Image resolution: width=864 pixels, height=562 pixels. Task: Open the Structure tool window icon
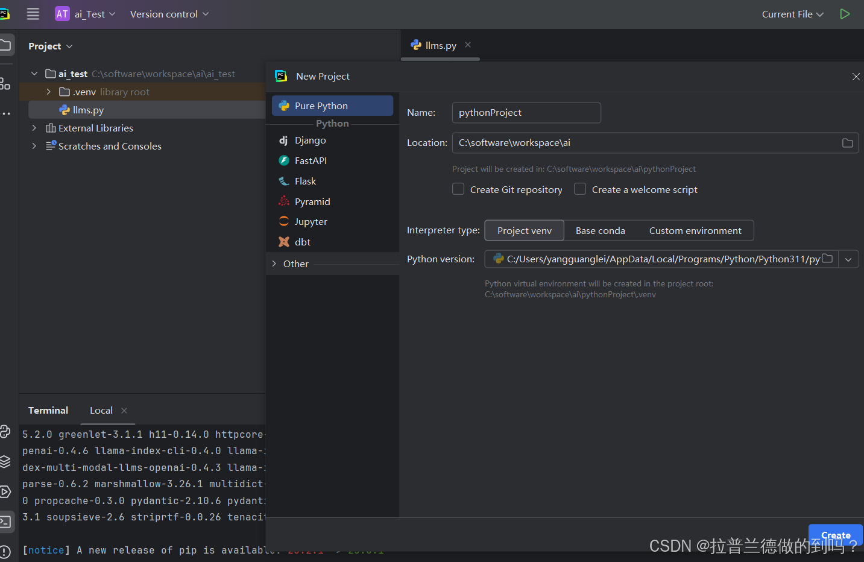(x=5, y=83)
